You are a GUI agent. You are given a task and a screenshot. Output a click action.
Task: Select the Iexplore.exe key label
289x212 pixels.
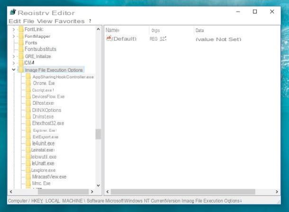[x=43, y=170]
